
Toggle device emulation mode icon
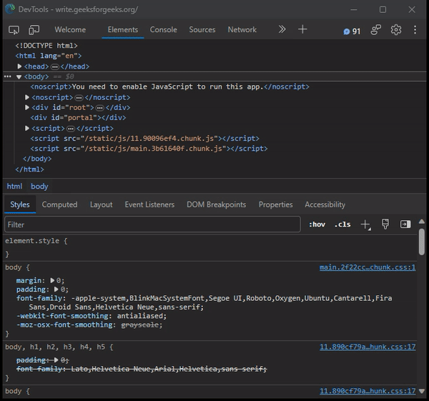pyautogui.click(x=34, y=30)
